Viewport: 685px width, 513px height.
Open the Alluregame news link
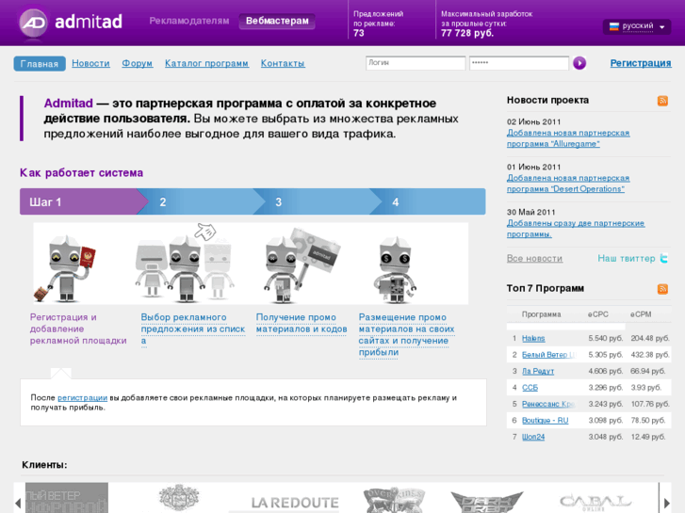point(568,138)
